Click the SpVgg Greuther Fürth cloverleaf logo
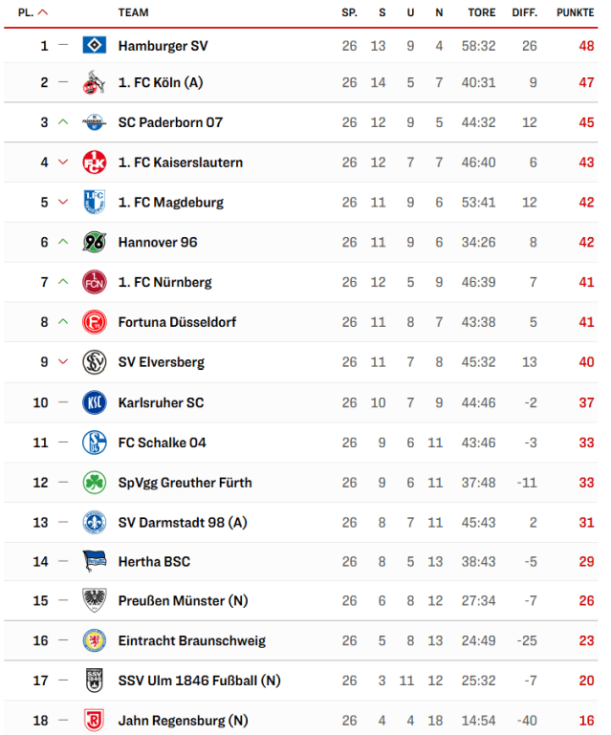The image size is (611, 735). (94, 483)
